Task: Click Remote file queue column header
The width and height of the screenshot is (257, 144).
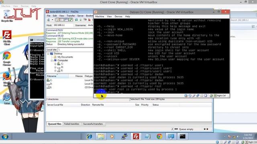Action: [x=98, y=105]
